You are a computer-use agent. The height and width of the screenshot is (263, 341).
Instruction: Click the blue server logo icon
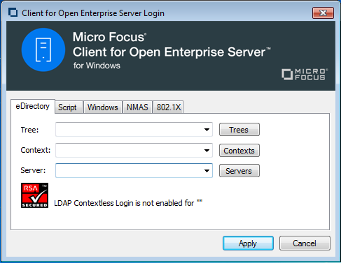point(43,50)
